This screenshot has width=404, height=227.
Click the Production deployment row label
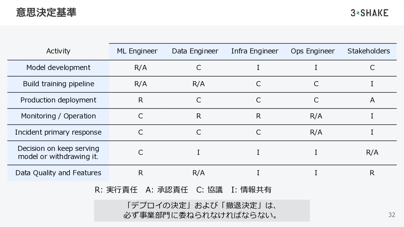click(x=58, y=100)
